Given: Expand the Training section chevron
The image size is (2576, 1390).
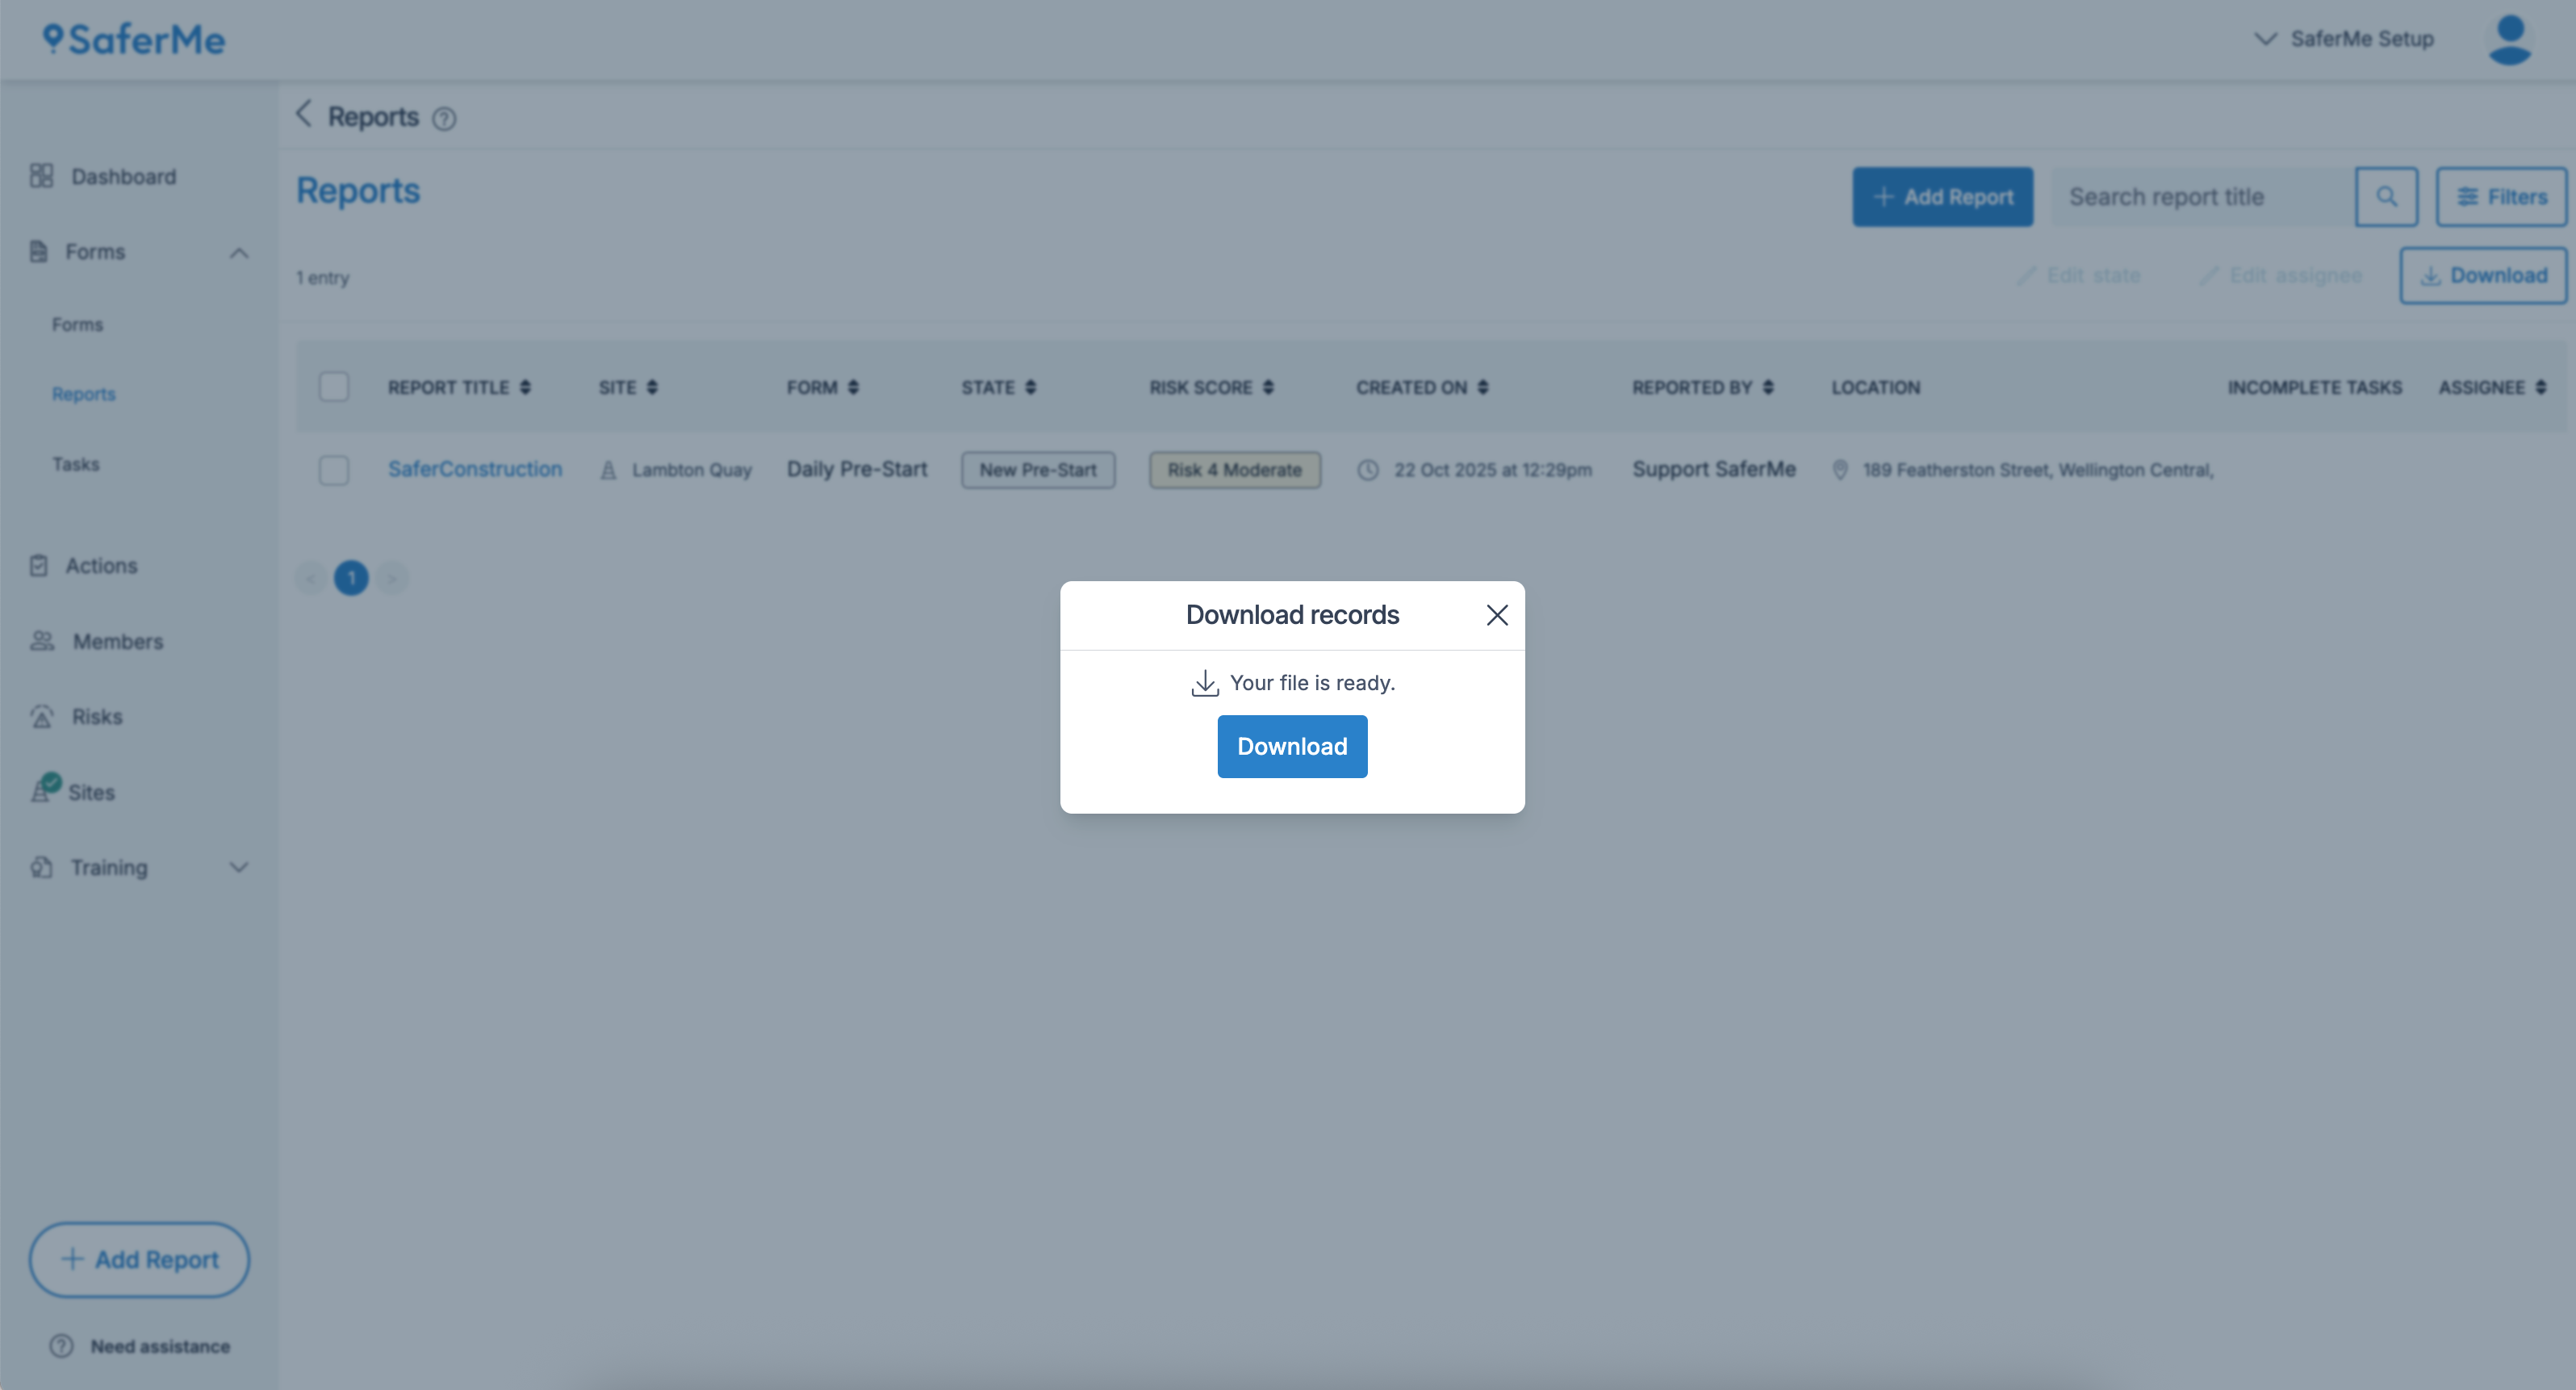Looking at the screenshot, I should [238, 868].
